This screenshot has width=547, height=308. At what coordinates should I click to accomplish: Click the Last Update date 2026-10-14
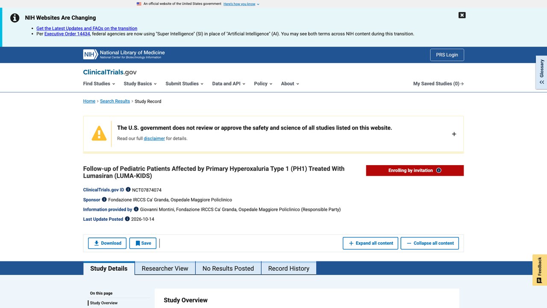coord(143,219)
